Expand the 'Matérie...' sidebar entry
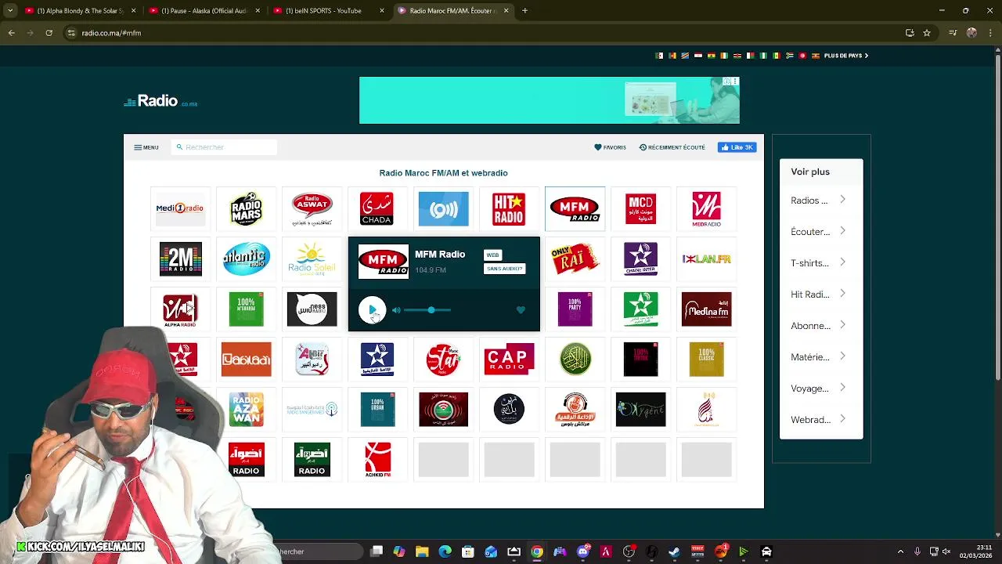Viewport: 1002px width, 564px height. pos(818,357)
